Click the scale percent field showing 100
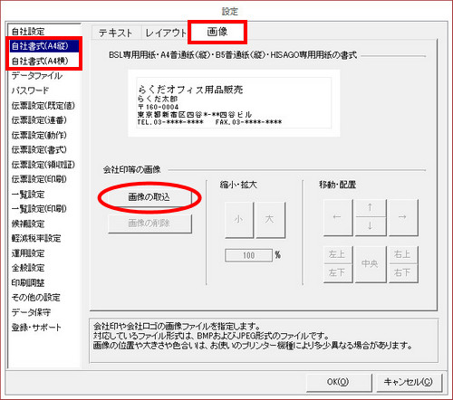This screenshot has width=453, height=400. click(x=248, y=255)
